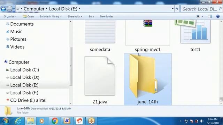Screen dimensions: 223x125
Task: Select the june-14th folder icon
Action: (144, 76)
